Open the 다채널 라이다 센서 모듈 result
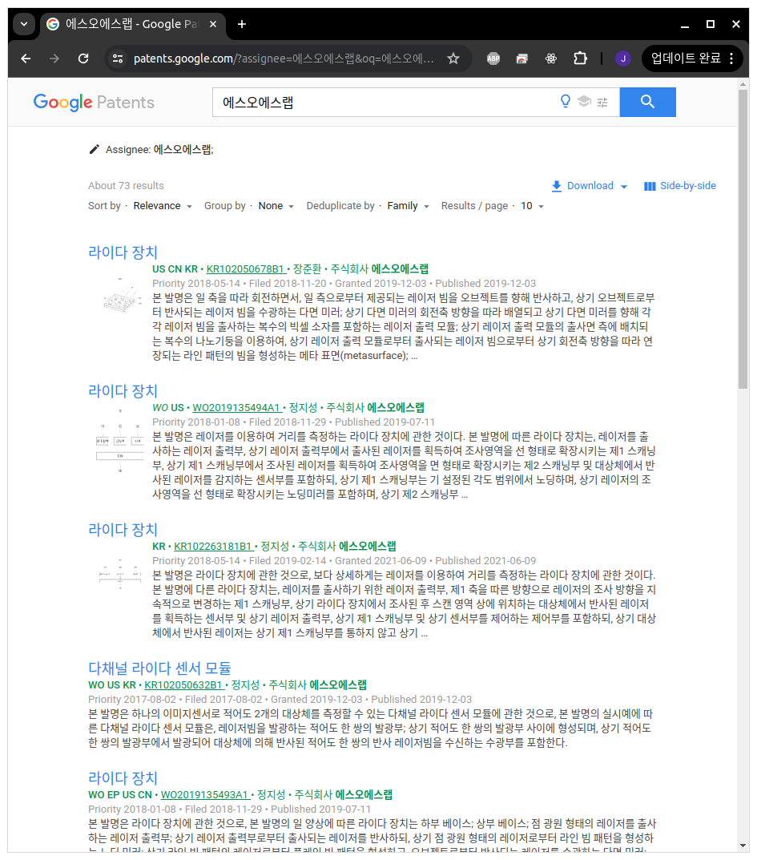The image size is (757, 860). [x=159, y=667]
